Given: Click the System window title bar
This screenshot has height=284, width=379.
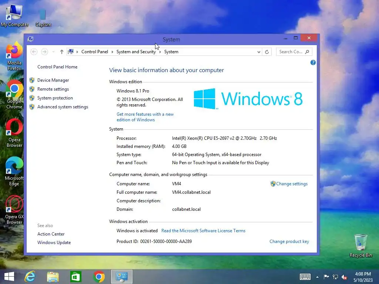Looking at the screenshot, I should [x=171, y=39].
